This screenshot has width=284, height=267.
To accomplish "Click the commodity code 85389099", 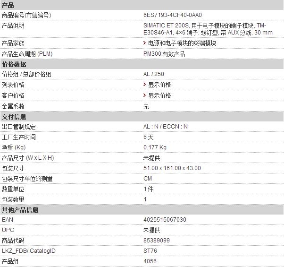I will point(157,241).
